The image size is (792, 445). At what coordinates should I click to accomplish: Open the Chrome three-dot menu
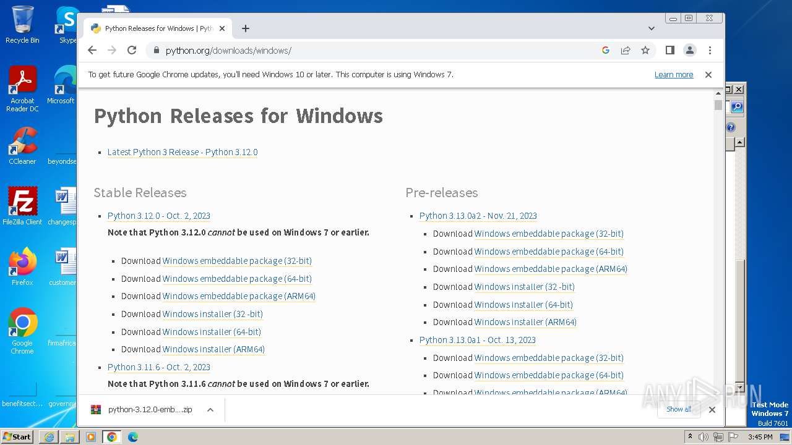(710, 50)
